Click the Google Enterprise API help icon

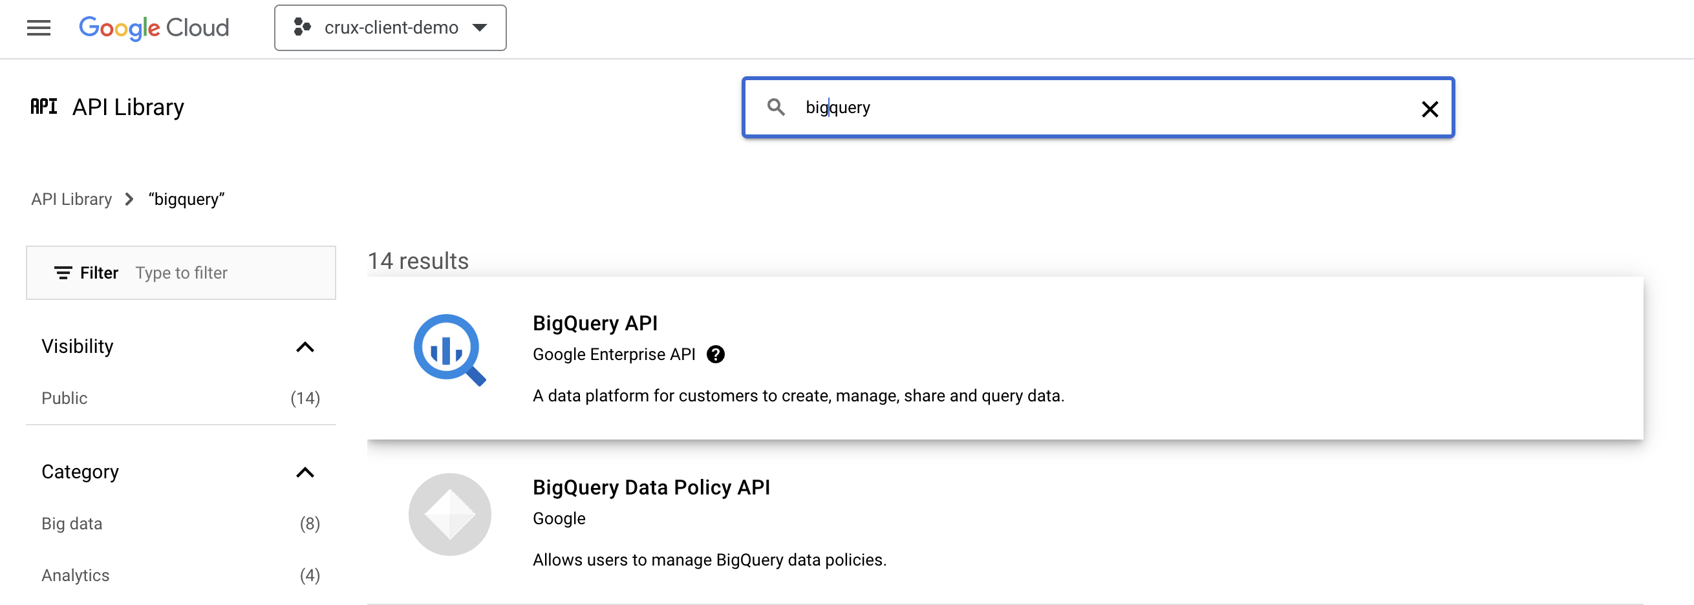pos(716,355)
